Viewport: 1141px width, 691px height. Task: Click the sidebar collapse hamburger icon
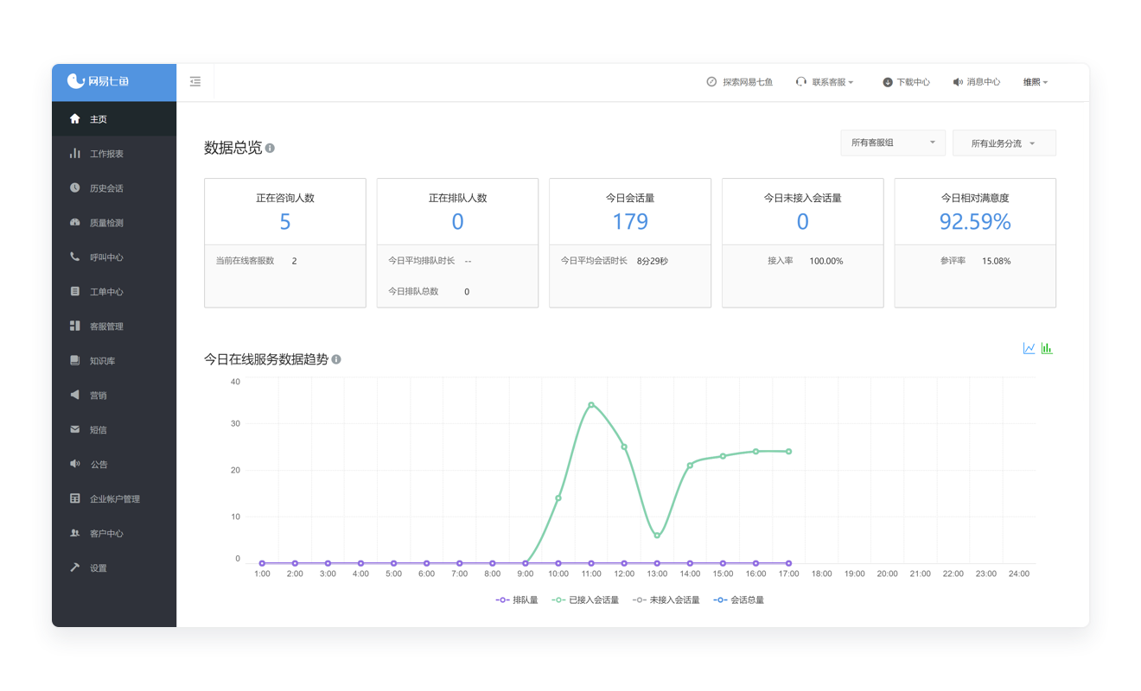[195, 82]
